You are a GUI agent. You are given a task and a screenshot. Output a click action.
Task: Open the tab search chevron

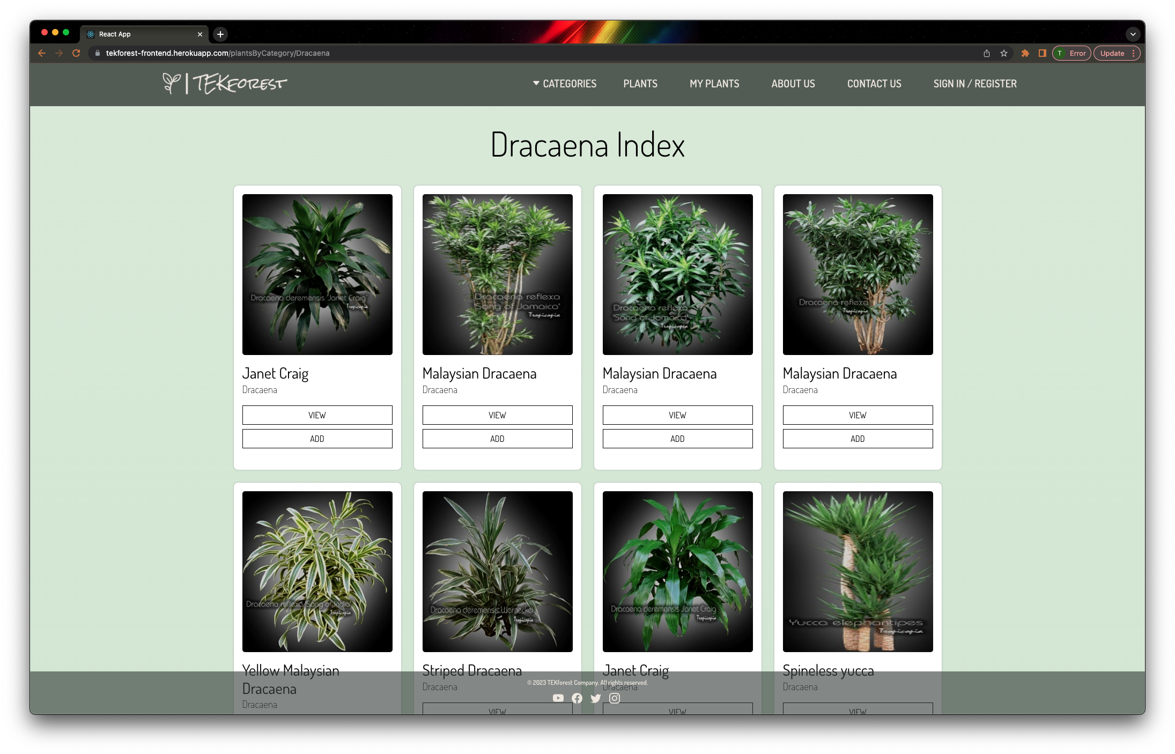[x=1133, y=34]
